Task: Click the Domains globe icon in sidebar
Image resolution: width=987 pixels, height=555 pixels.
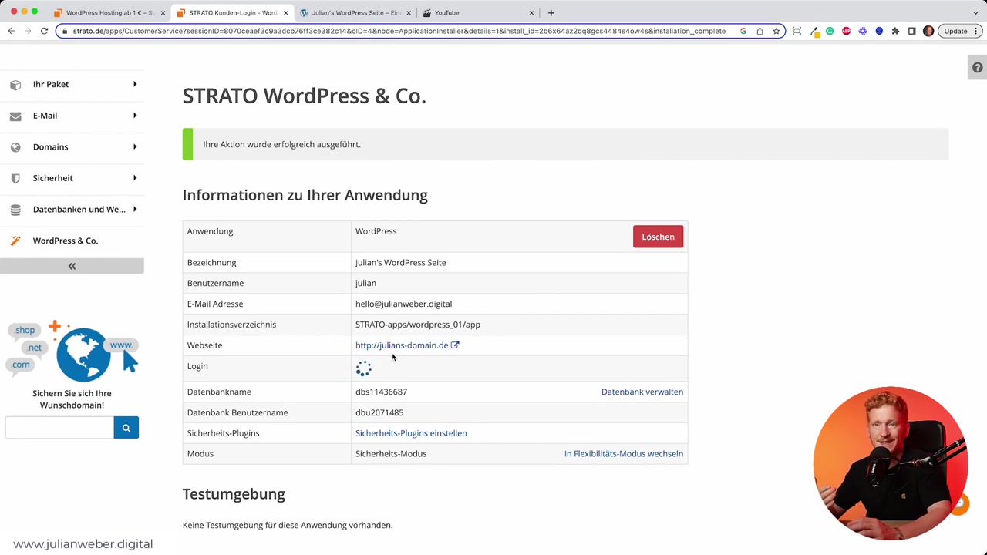Action: pyautogui.click(x=15, y=147)
